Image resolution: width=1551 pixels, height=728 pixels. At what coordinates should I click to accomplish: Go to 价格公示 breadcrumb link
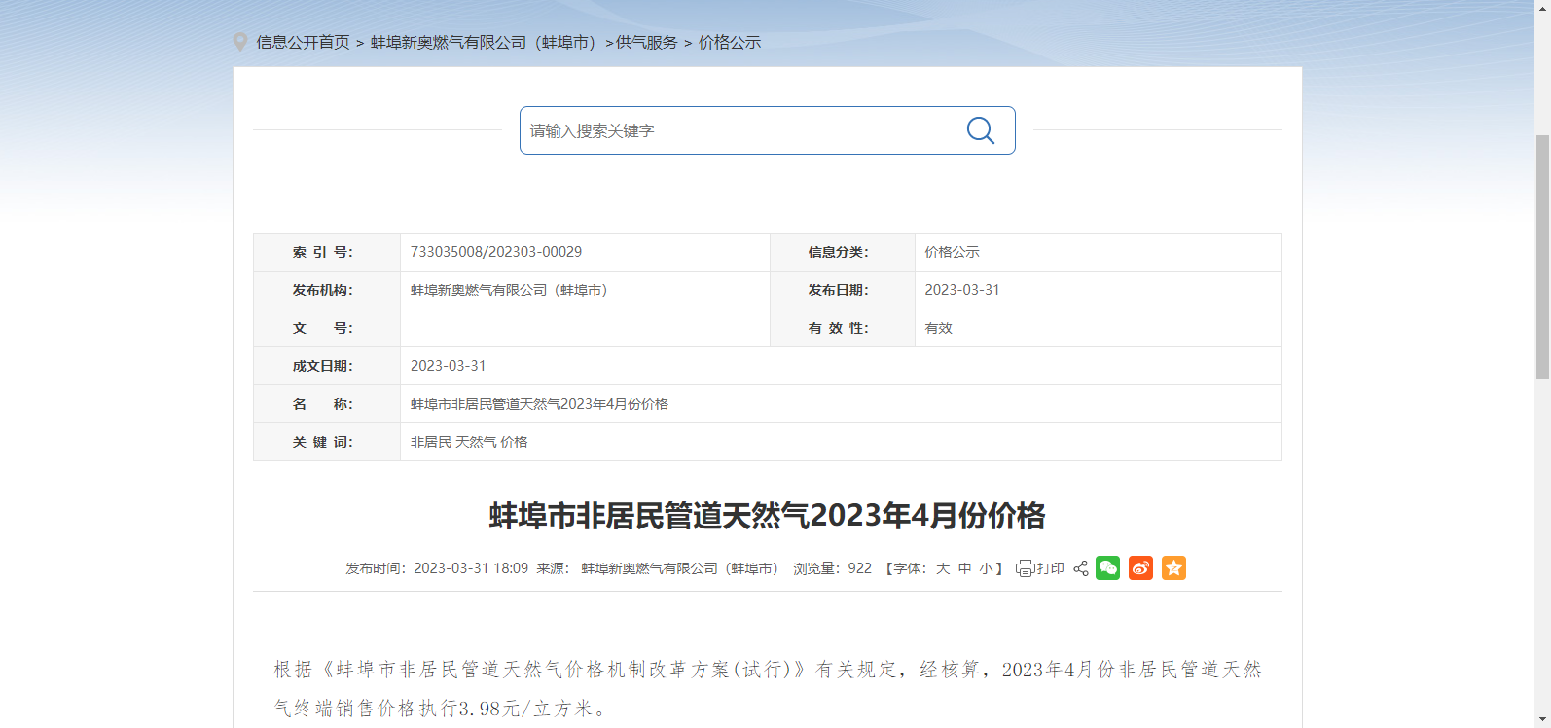tap(730, 42)
